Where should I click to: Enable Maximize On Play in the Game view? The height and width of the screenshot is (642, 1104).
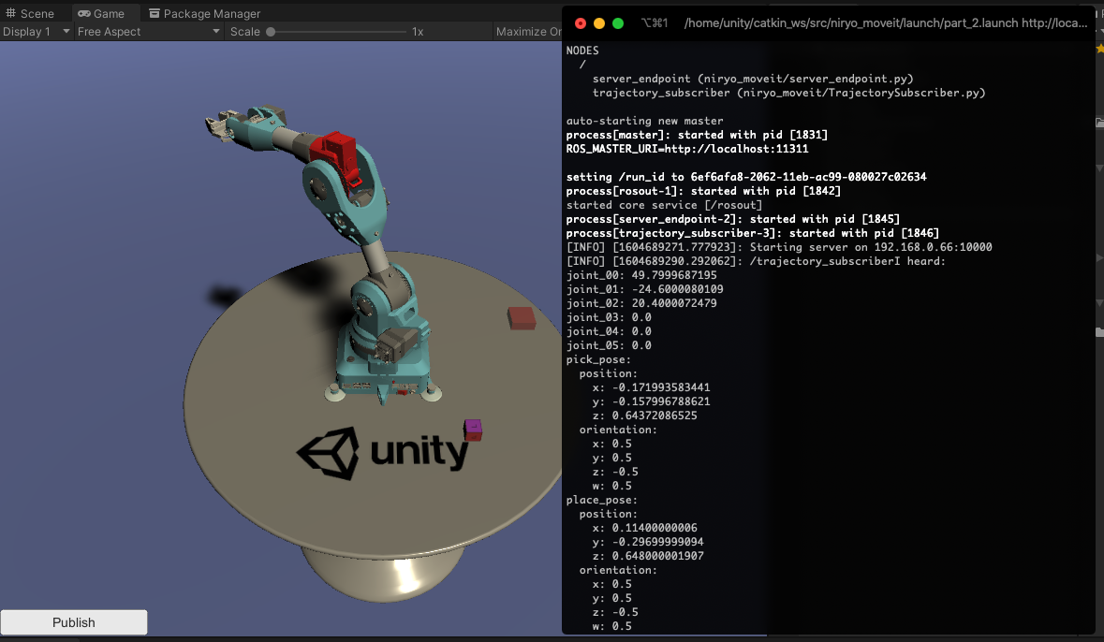click(529, 31)
